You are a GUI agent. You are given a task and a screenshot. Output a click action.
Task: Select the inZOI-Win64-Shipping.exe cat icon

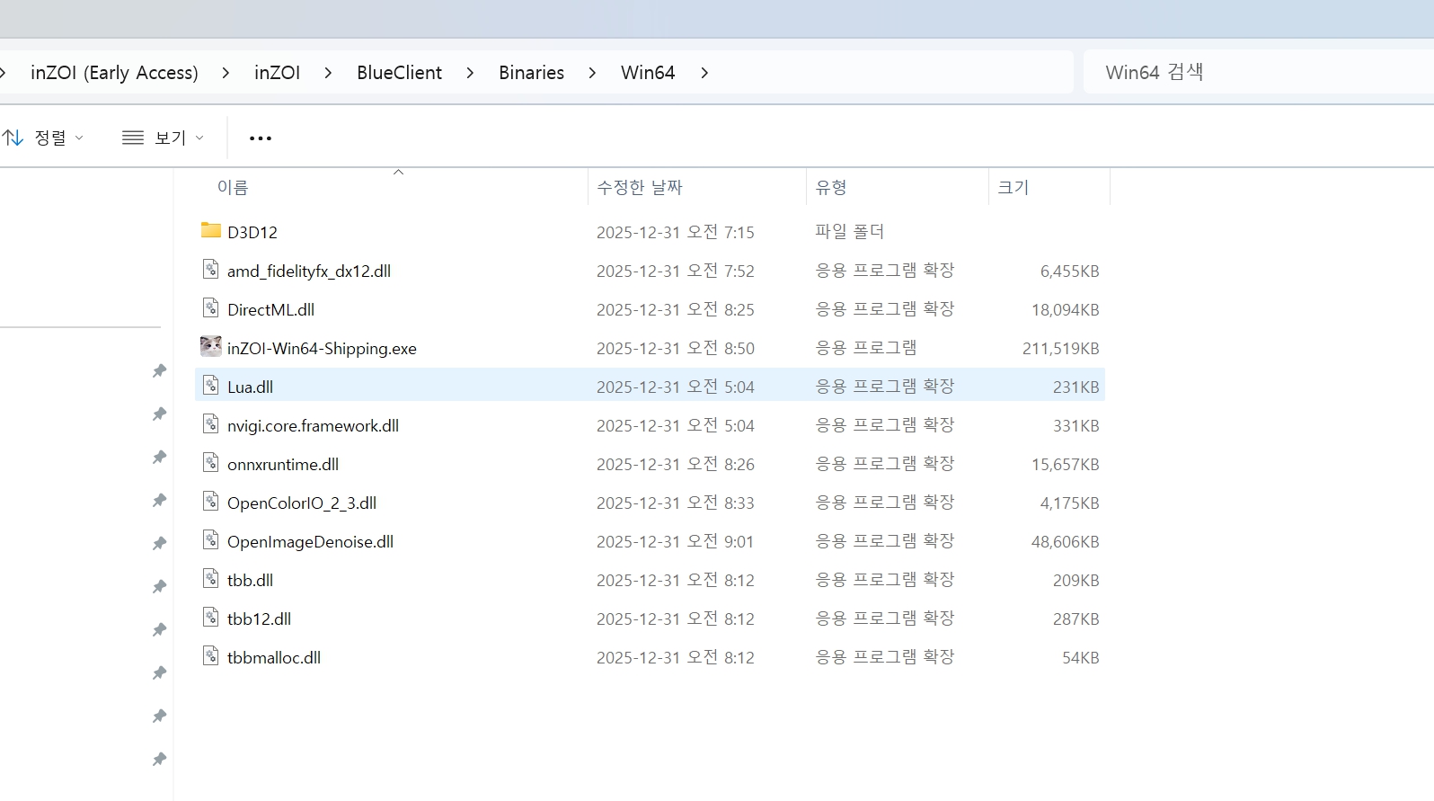click(211, 346)
